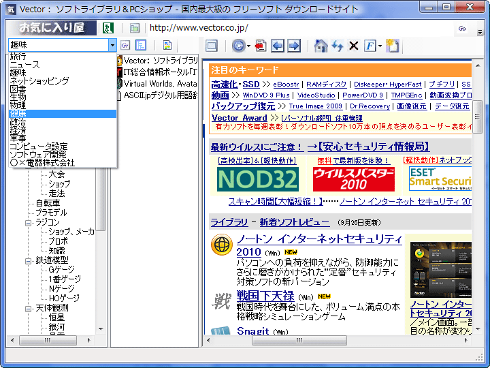This screenshot has width=490, height=368.
Task: Choose ソフトウェア開発 in the category list
Action: 38,155
